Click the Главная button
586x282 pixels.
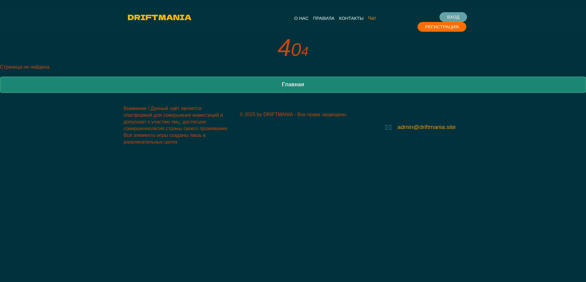[x=293, y=84]
